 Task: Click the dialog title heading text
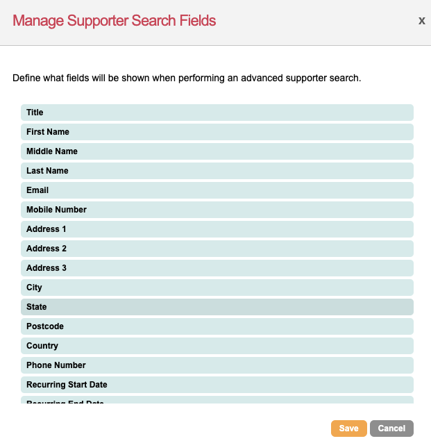click(115, 21)
